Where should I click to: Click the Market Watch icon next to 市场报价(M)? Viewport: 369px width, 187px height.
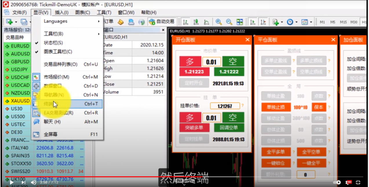pos(36,77)
